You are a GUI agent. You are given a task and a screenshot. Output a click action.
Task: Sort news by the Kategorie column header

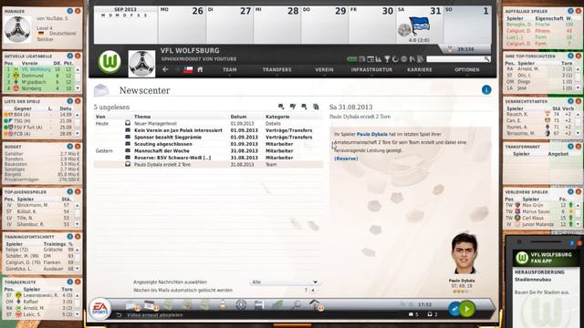click(277, 117)
